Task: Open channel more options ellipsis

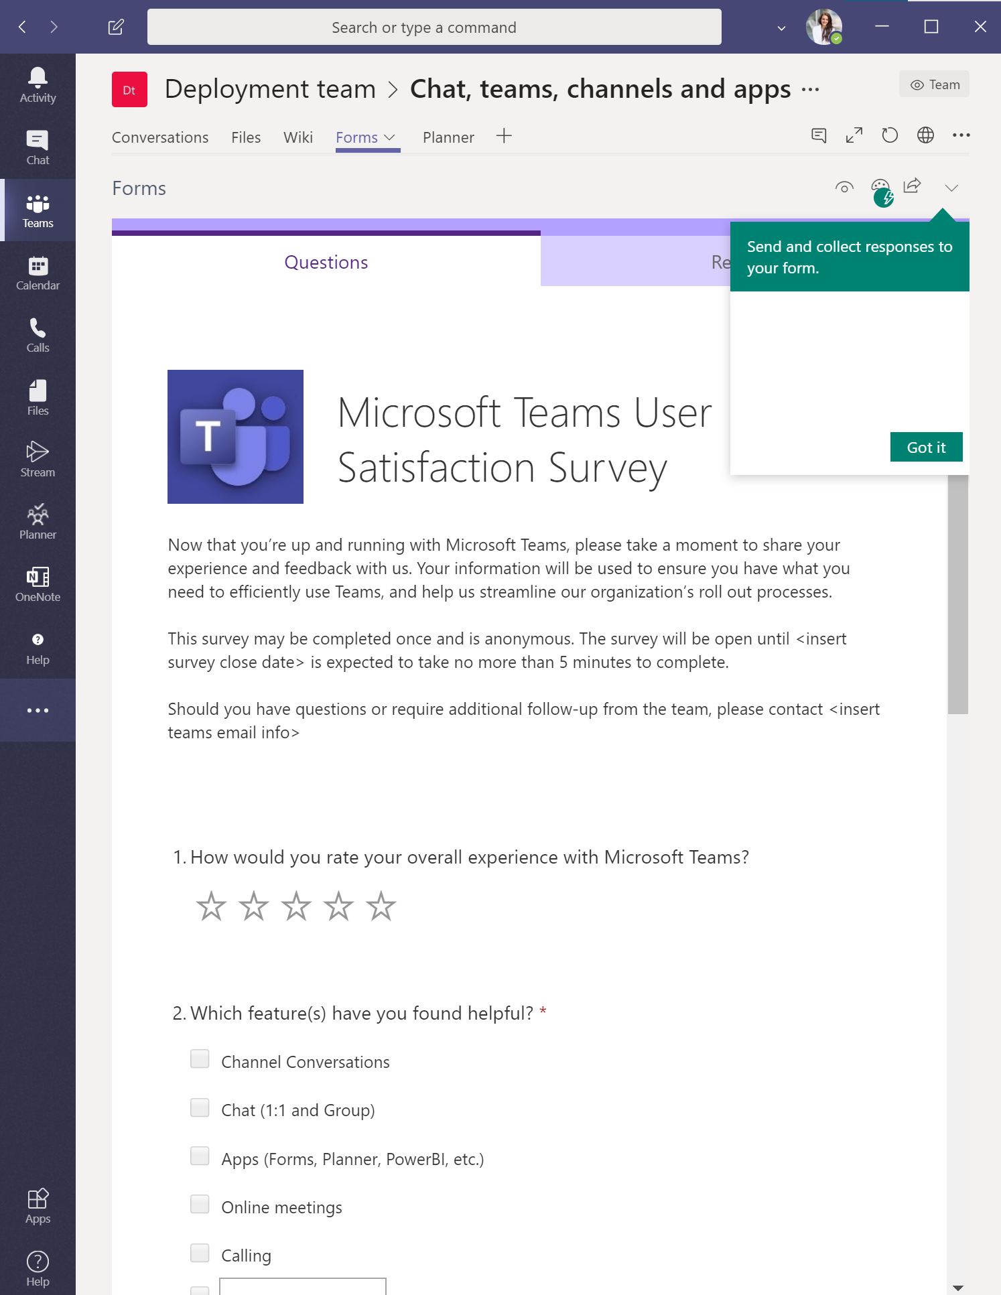Action: pos(810,90)
